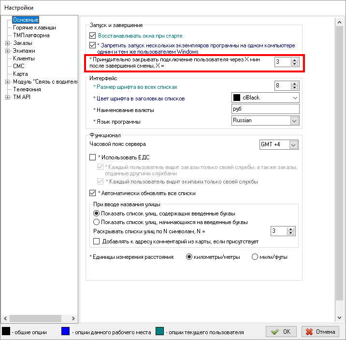The image size is (346, 340).
Task: Expand the Модуль "Связь с водителями" node
Action: pyautogui.click(x=8, y=82)
